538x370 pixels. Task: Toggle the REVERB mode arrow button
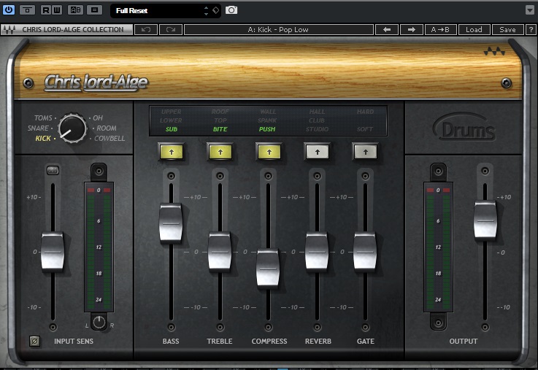tap(318, 152)
